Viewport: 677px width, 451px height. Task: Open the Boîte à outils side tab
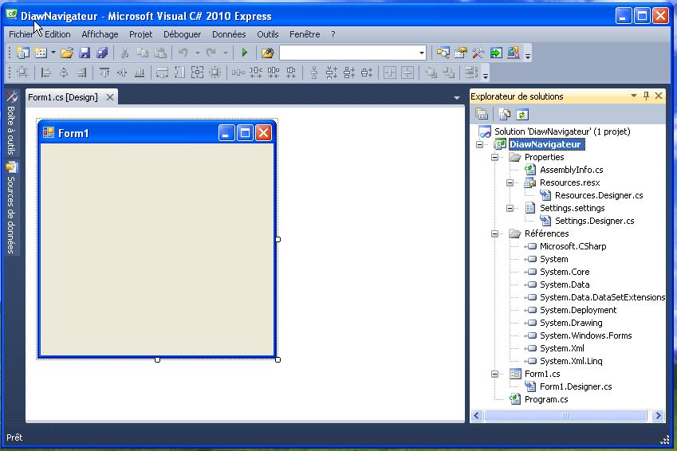[11, 124]
